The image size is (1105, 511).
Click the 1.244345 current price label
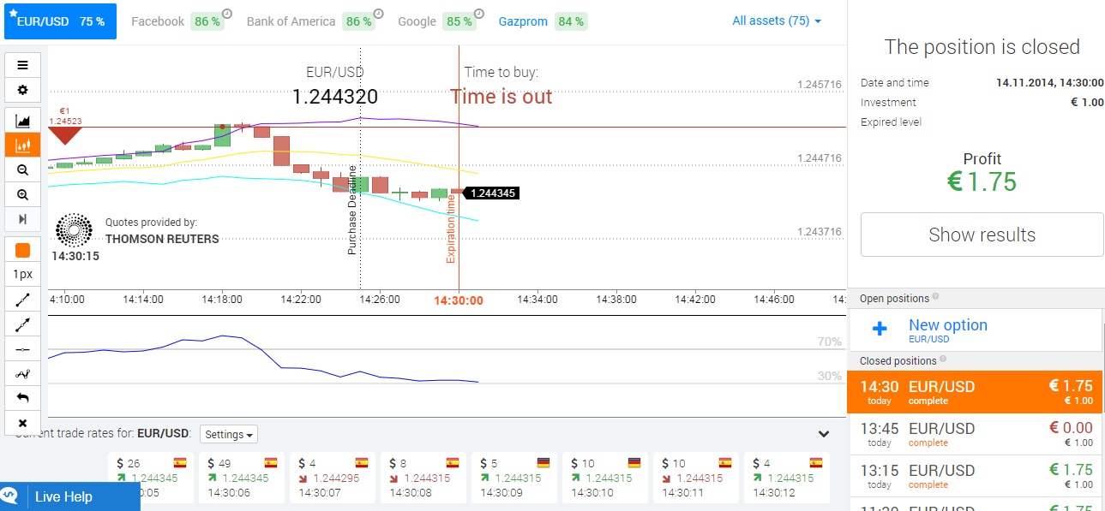click(x=491, y=193)
